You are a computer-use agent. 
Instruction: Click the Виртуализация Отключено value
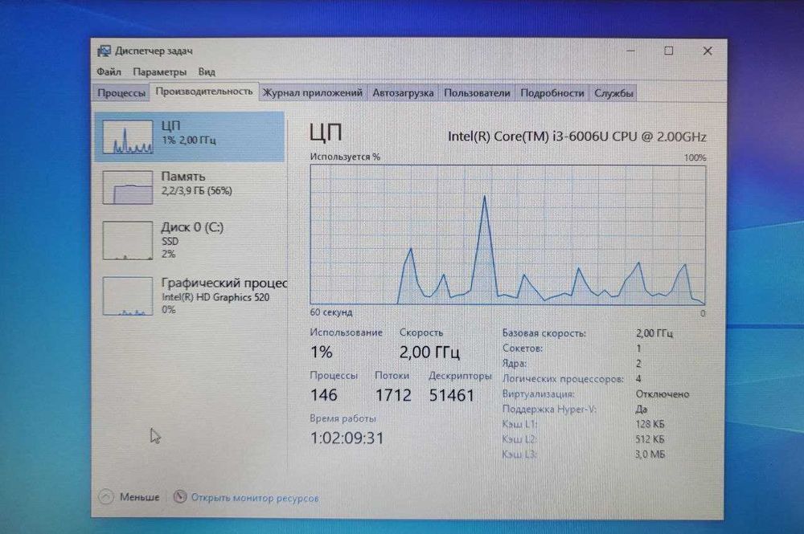coord(662,393)
